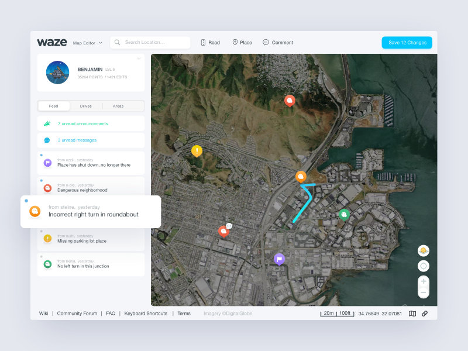468x351 pixels.
Task: Click the Search Location field
Action: click(x=150, y=42)
